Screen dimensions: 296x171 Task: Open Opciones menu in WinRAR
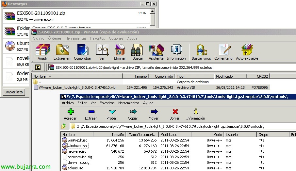(x=116, y=38)
